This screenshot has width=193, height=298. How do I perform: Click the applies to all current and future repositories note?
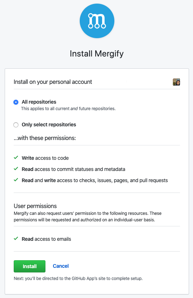pos(68,109)
